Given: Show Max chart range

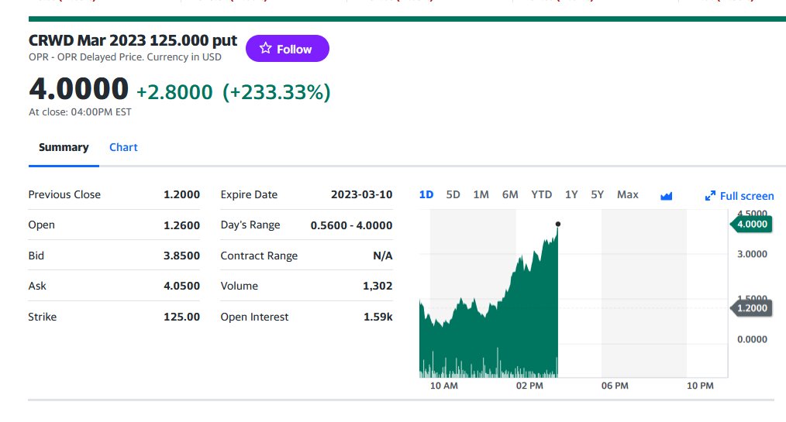Looking at the screenshot, I should (628, 194).
